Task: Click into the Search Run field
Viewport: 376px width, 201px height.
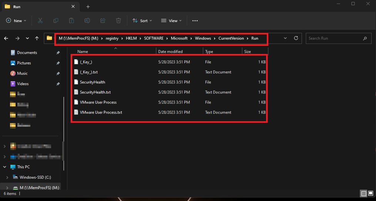Action: click(333, 38)
